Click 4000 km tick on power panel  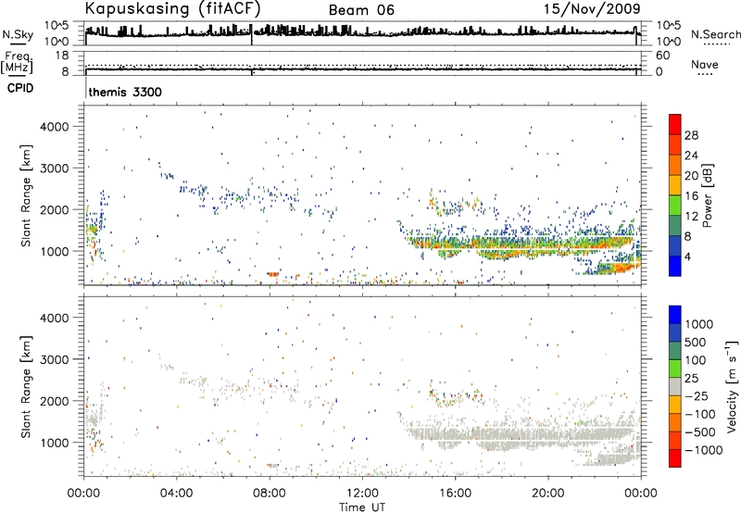point(54,127)
